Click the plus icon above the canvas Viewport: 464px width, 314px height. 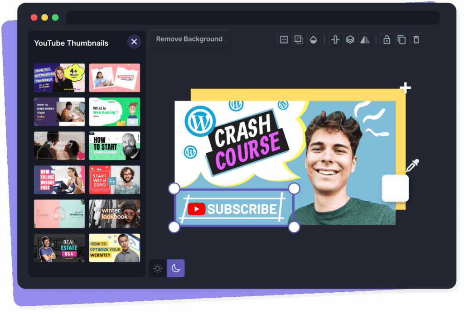coord(406,87)
